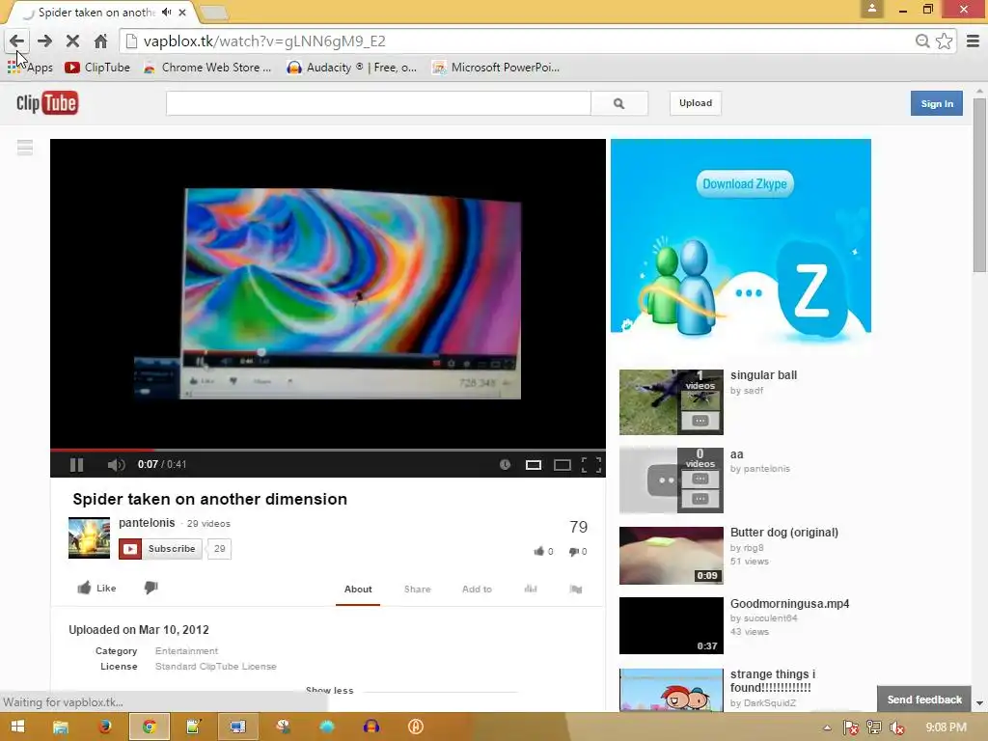The image size is (988, 741).
Task: Click the Watch Later clock icon in player
Action: 505,465
